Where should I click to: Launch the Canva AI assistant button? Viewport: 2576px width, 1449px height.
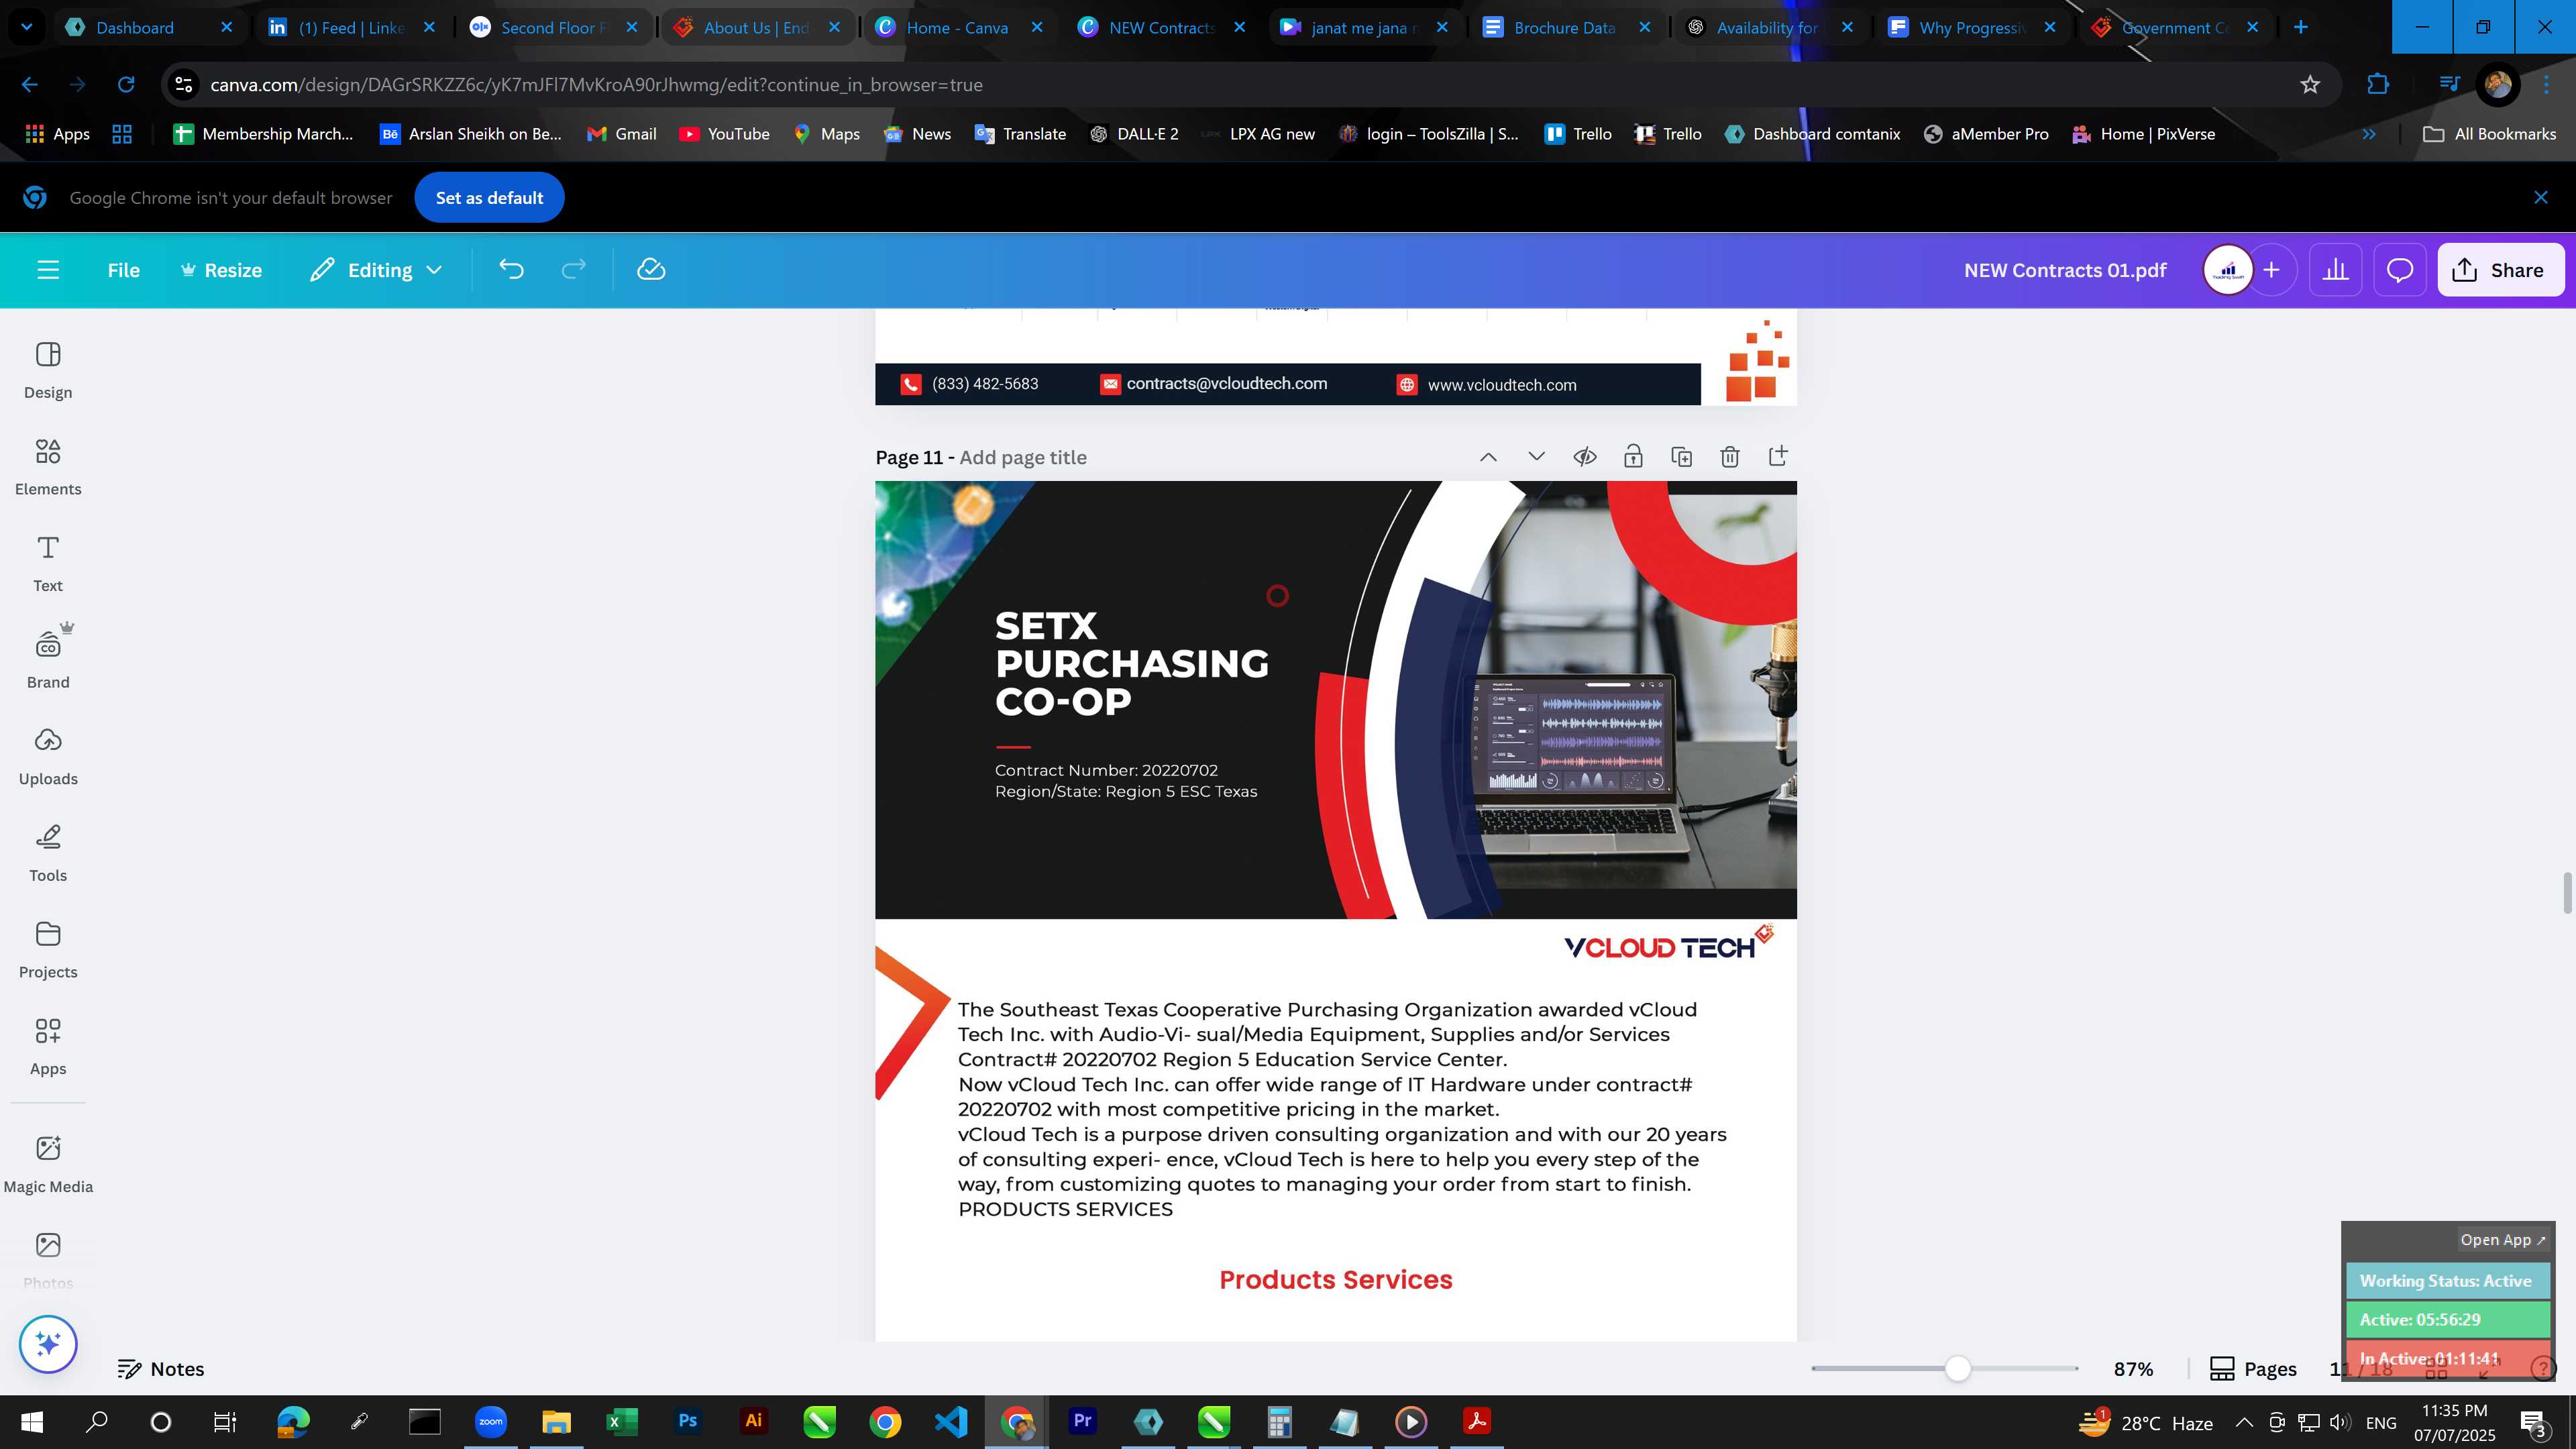tap(48, 1344)
